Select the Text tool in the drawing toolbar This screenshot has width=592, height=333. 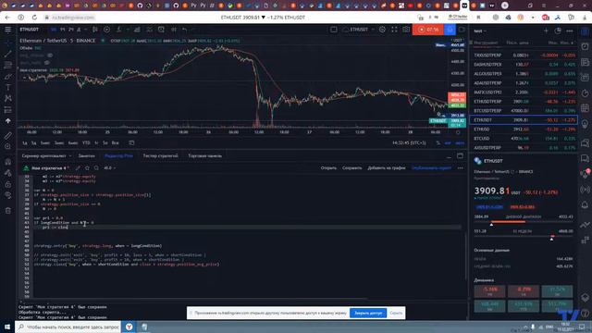[x=8, y=87]
